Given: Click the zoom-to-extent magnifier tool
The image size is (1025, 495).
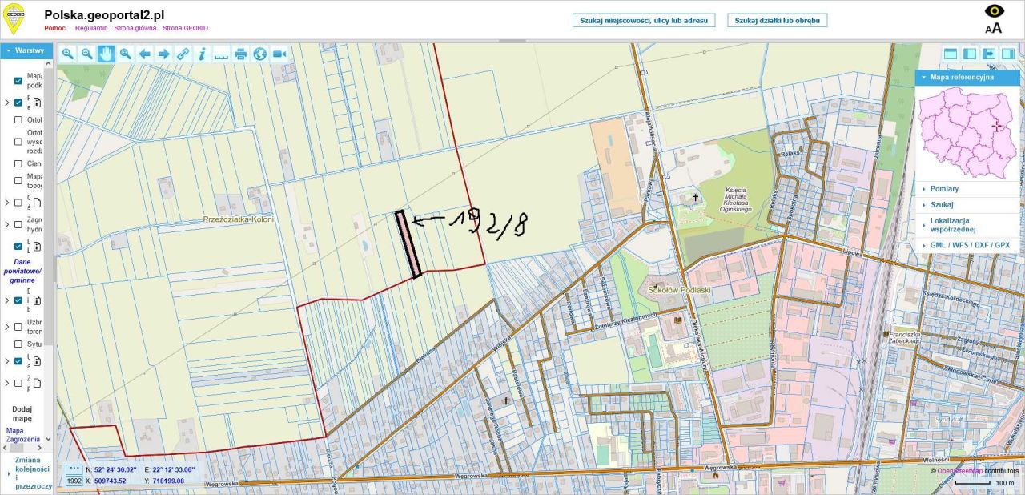Looking at the screenshot, I should click(126, 54).
